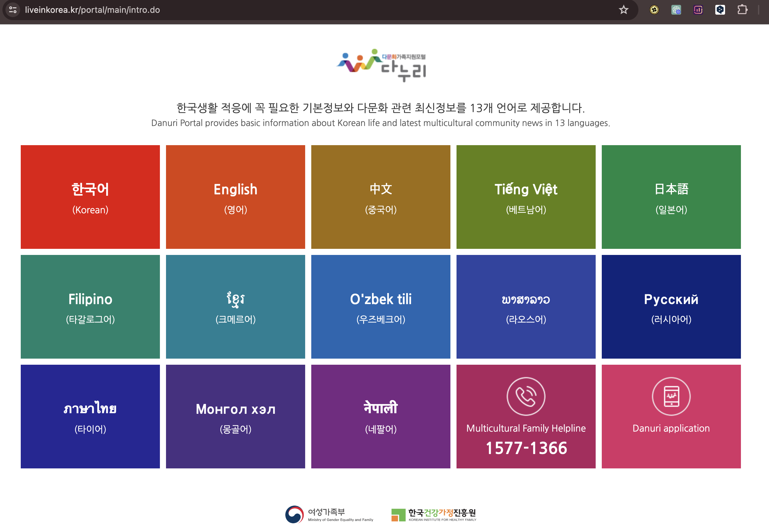Select the 日本語 Japanese tile
Screen dimensions: 769x530
[x=671, y=197]
